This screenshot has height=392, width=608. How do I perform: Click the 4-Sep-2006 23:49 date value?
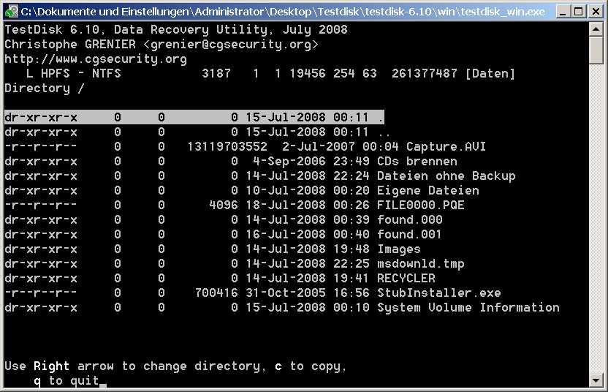pos(311,162)
